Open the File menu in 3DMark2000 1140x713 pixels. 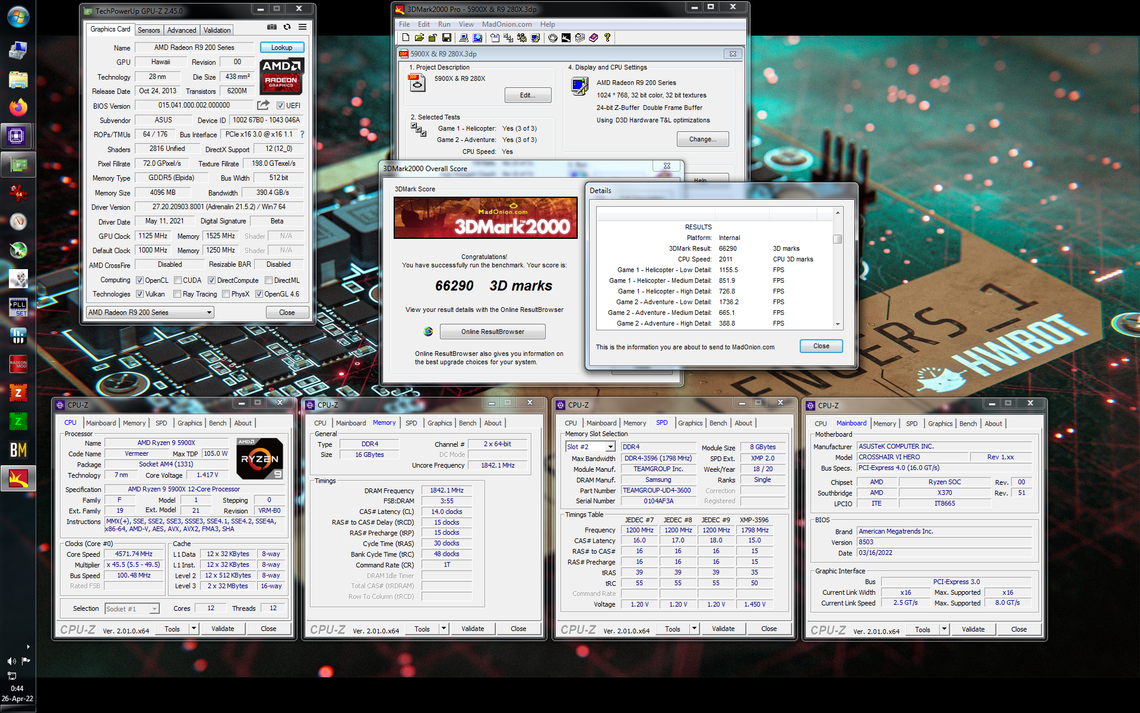click(404, 24)
